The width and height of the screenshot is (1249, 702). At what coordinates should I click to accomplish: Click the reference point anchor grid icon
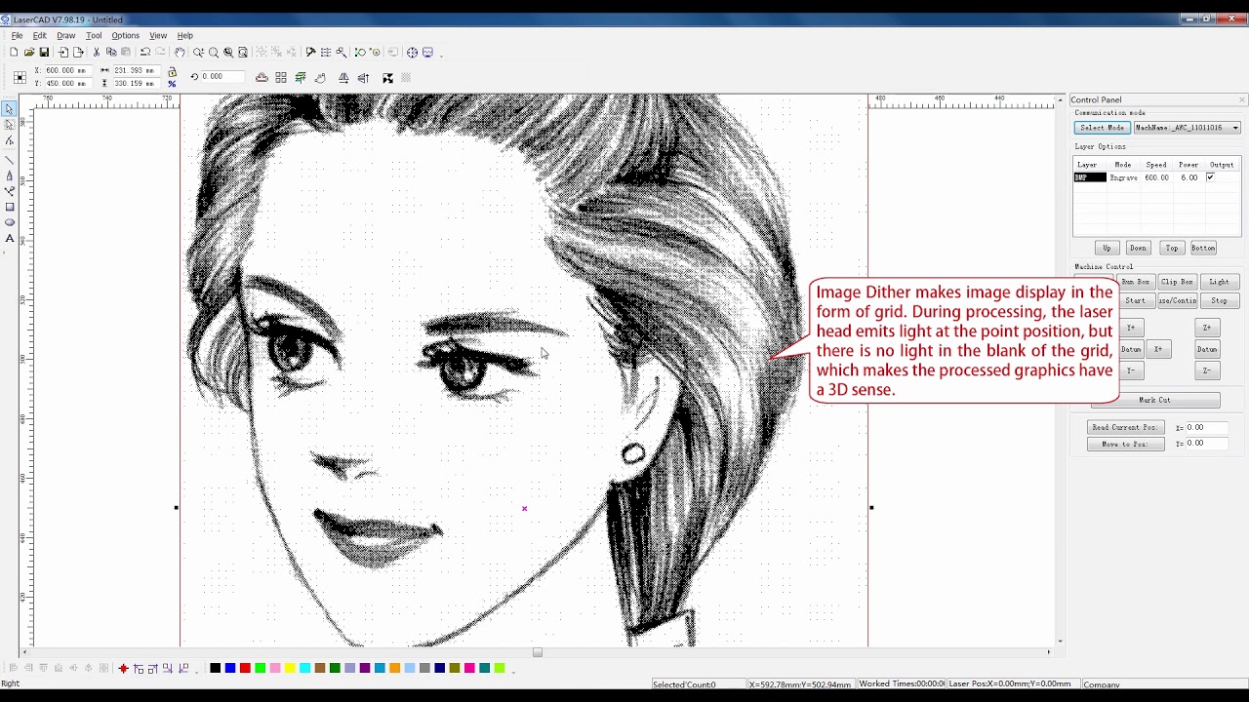coord(20,77)
